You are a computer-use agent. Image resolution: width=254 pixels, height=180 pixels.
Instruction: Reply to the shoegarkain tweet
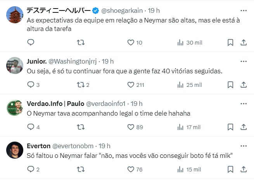31,42
